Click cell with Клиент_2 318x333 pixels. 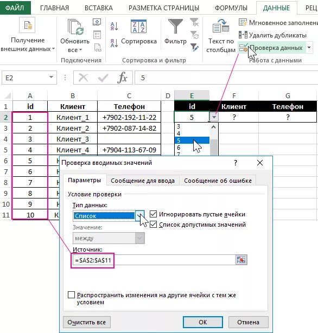(x=73, y=129)
